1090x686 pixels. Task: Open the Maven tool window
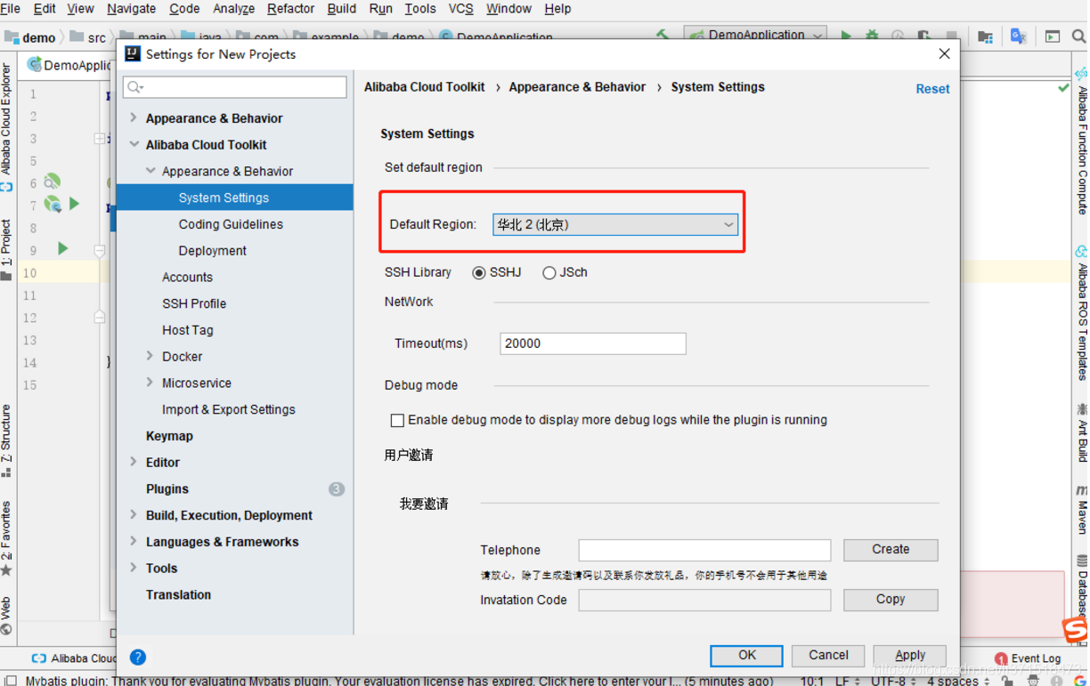[x=1081, y=510]
